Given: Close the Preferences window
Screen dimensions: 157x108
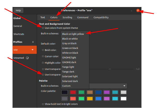Looking at the screenshot, I should click(x=138, y=11).
